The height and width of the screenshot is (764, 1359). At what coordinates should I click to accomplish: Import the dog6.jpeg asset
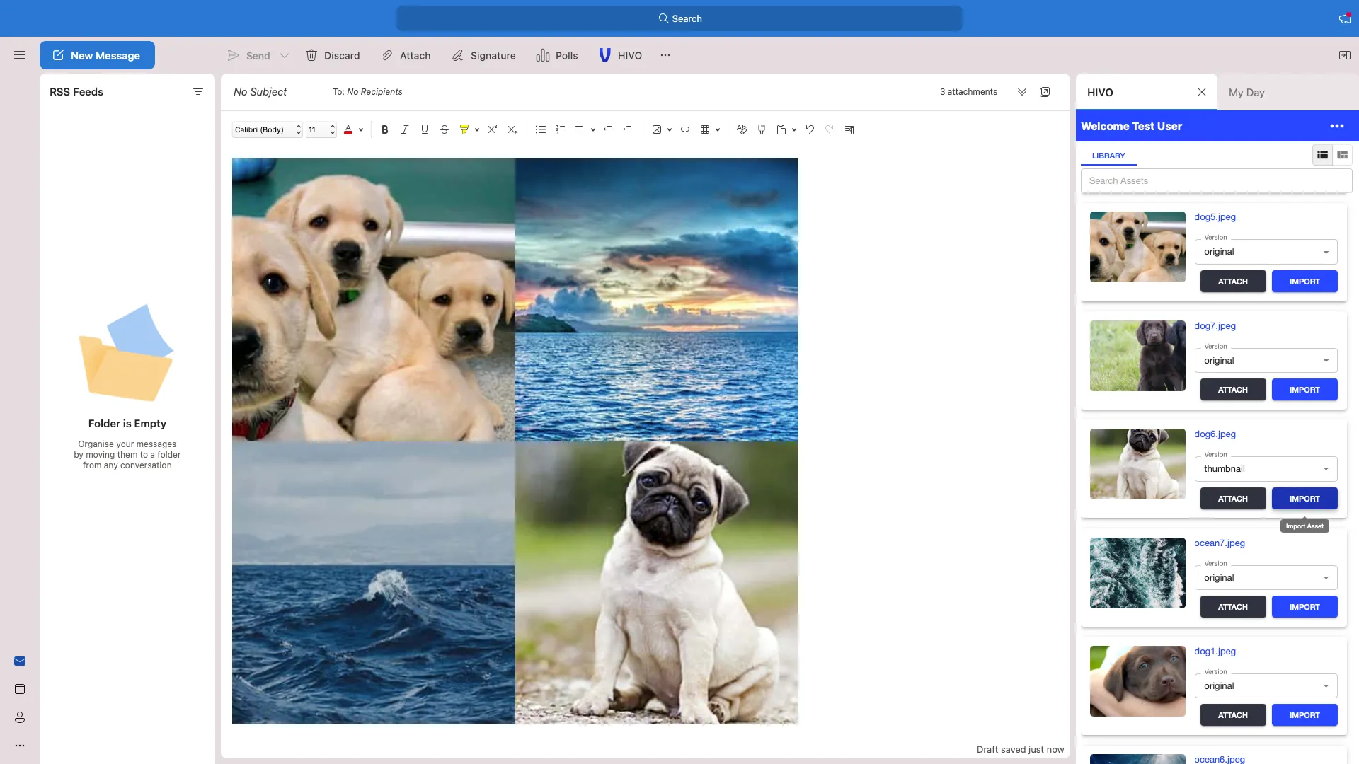coord(1304,499)
